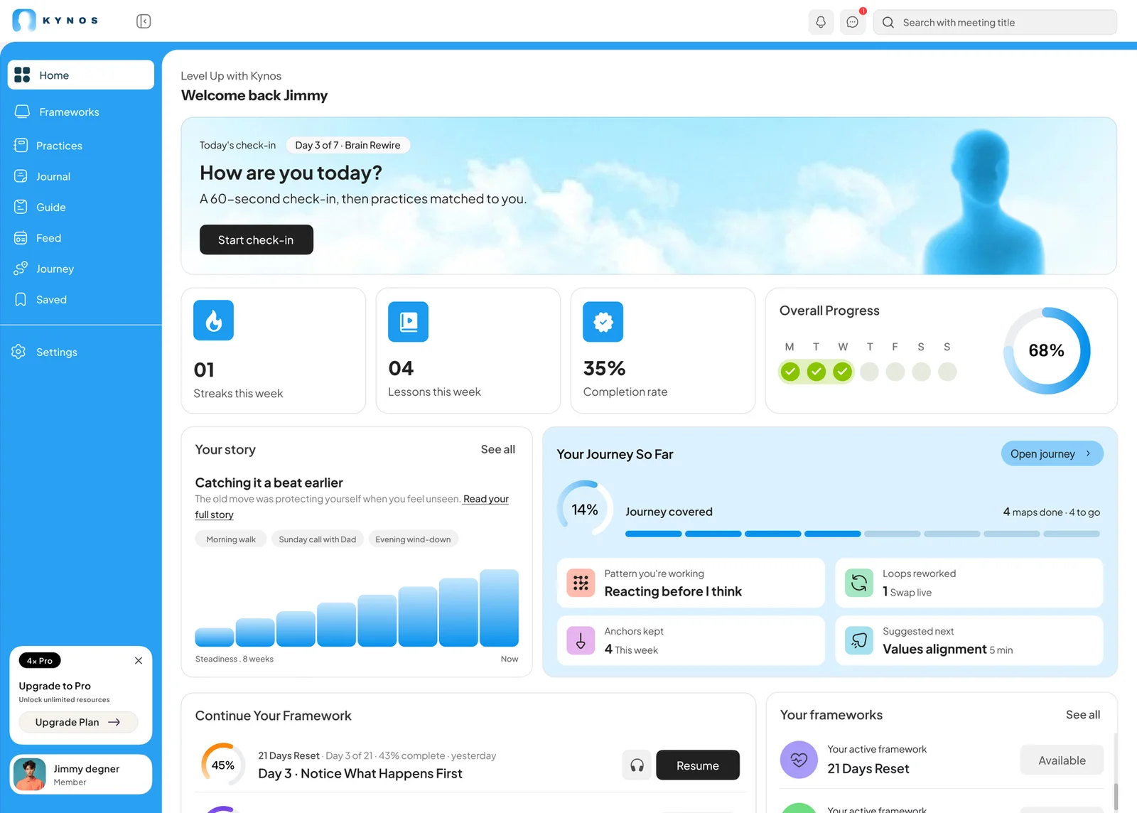Screen dimensions: 1137x813
Task: Open the chat messages icon
Action: coord(853,22)
